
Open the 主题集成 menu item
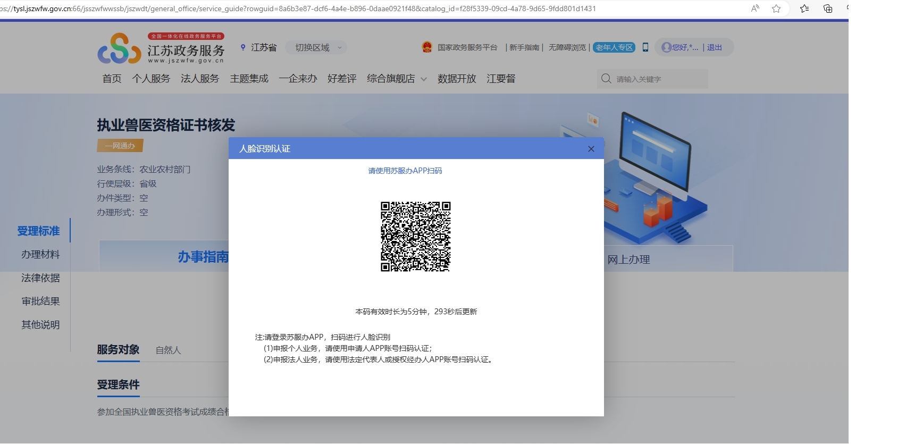pos(249,79)
